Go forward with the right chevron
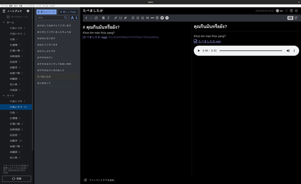The image size is (301, 184). point(91,18)
